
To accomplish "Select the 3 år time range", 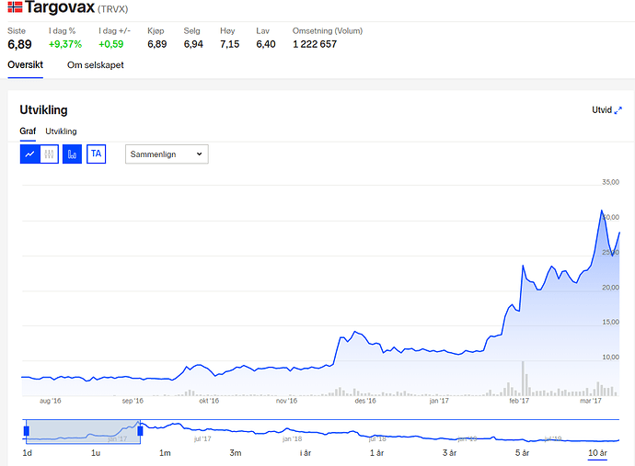I will [449, 453].
